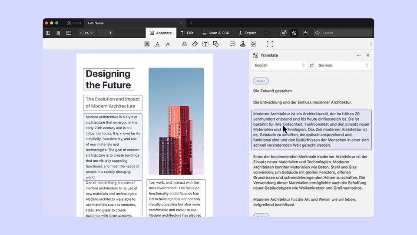Image resolution: width=417 pixels, height=235 pixels.
Task: Open the 100% zoom level dropdown
Action: pos(86,33)
